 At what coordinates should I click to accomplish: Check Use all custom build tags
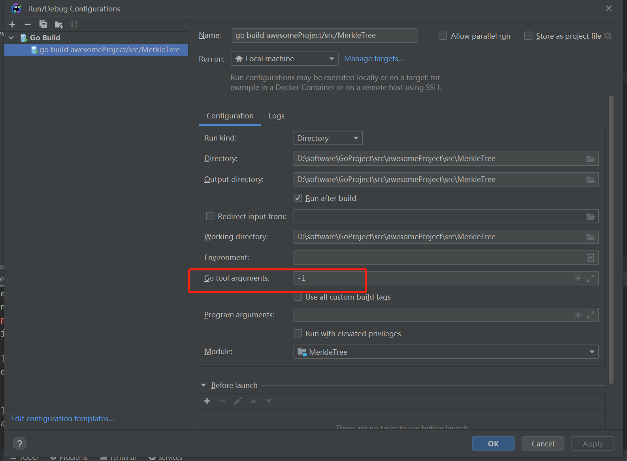pos(298,297)
